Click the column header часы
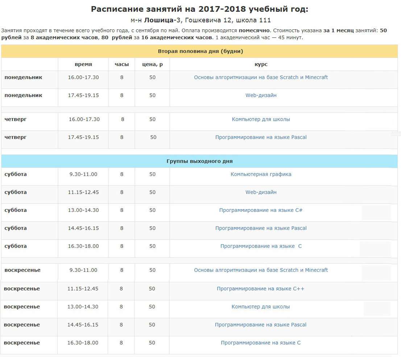The image size is (401, 357). tap(122, 65)
